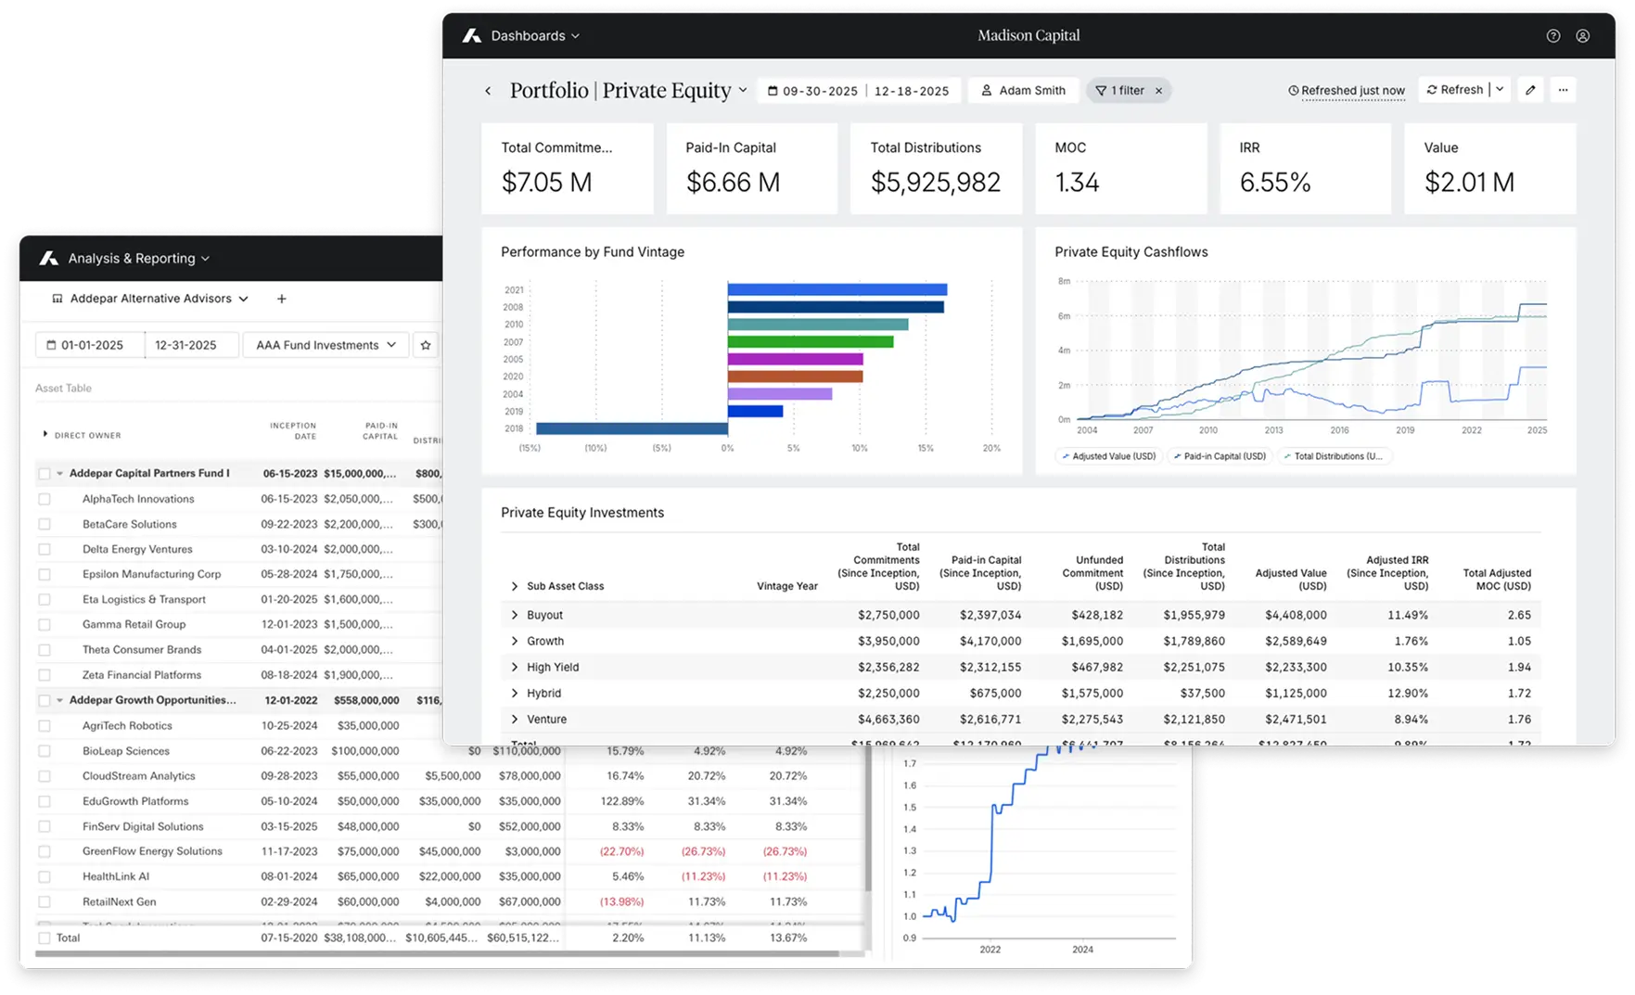This screenshot has height=995, width=1635.
Task: Toggle Adjusted Value (USD) legend item
Action: [x=1109, y=456]
